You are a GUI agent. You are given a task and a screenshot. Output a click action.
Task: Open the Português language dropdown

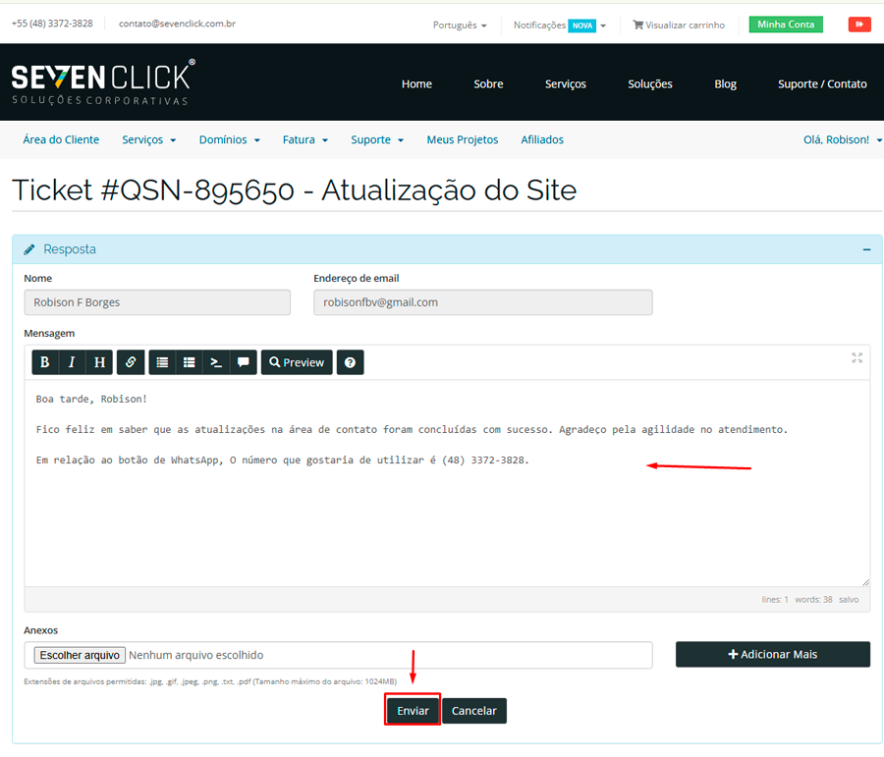click(x=460, y=26)
